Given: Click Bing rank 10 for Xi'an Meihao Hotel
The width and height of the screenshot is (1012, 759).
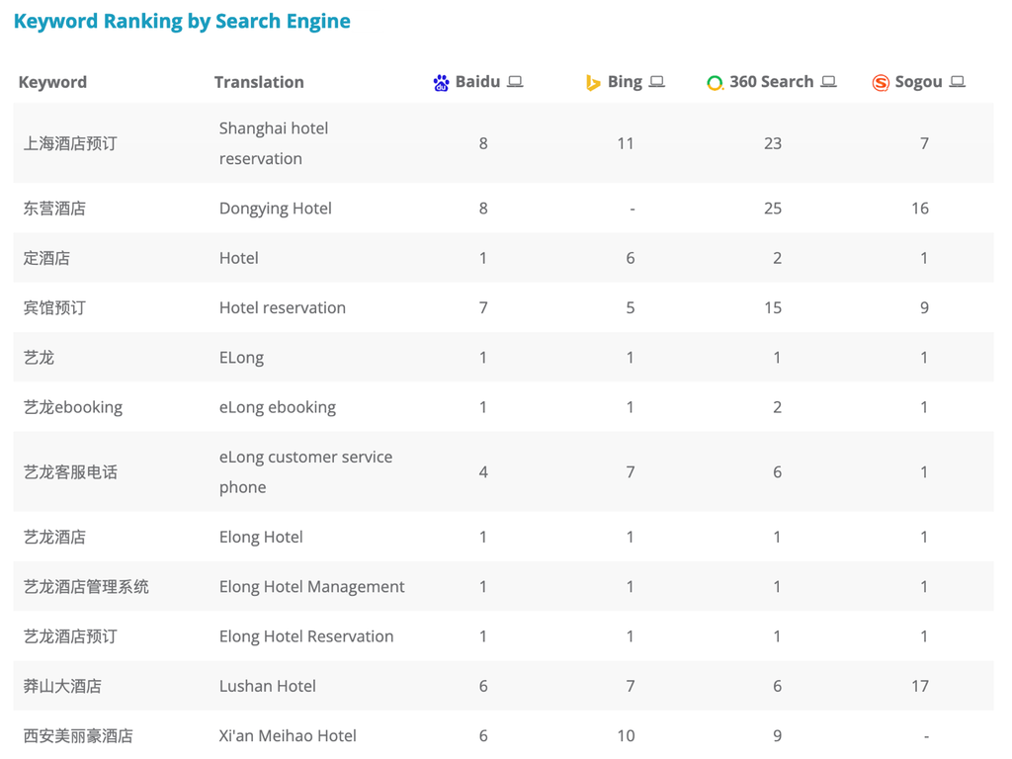Looking at the screenshot, I should coord(626,735).
